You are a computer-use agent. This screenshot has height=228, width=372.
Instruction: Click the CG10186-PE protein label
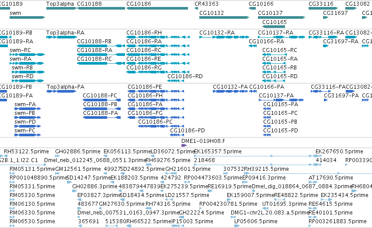click(145, 87)
